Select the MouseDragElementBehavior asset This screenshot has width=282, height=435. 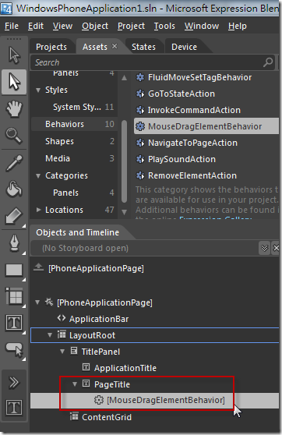coord(206,126)
